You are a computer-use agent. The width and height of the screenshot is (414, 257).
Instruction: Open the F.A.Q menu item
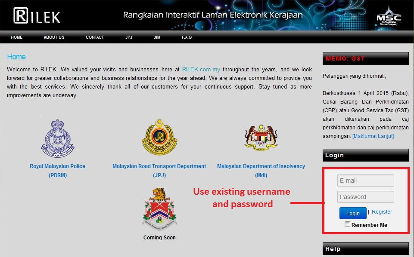click(x=187, y=37)
